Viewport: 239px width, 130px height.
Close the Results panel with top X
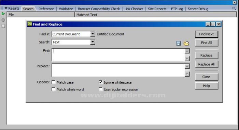point(235,3)
